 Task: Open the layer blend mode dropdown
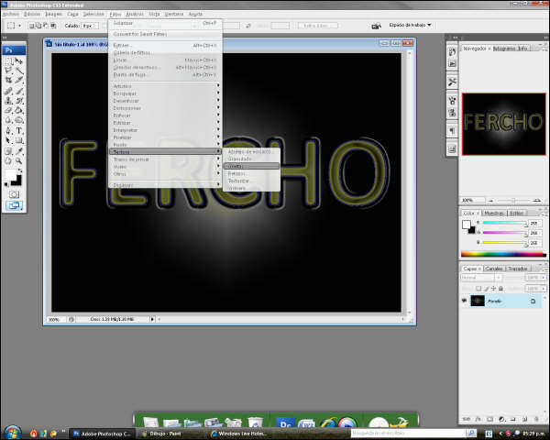[480, 278]
